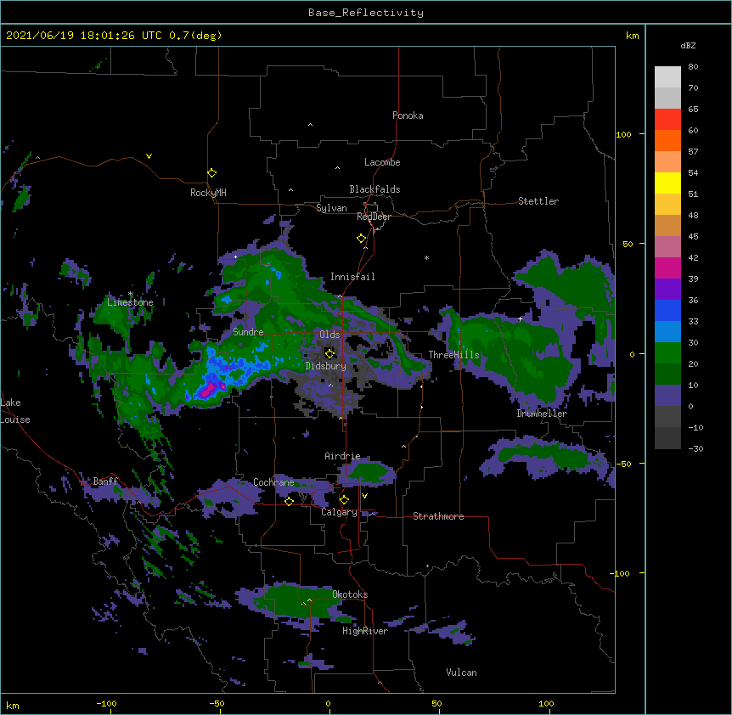
Task: Pick the dark blue 36 dBZ legend swatch
Action: [x=667, y=310]
